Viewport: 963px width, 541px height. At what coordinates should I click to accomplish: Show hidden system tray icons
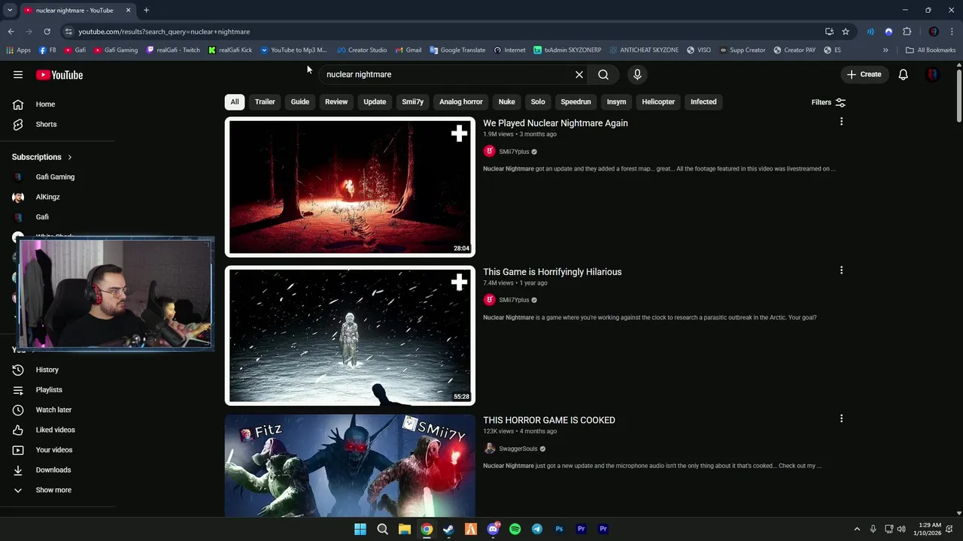[x=856, y=529]
